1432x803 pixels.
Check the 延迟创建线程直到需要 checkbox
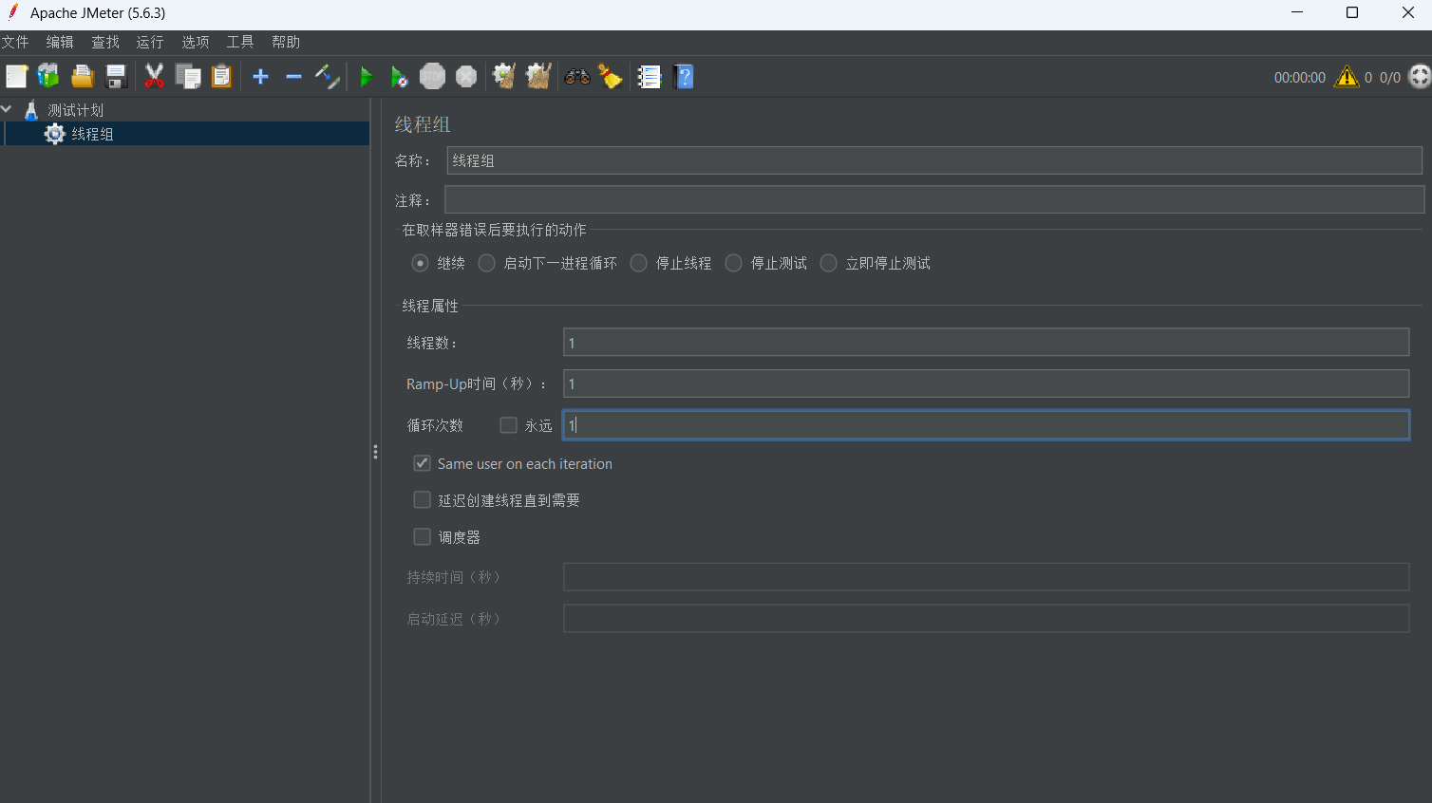click(x=422, y=499)
